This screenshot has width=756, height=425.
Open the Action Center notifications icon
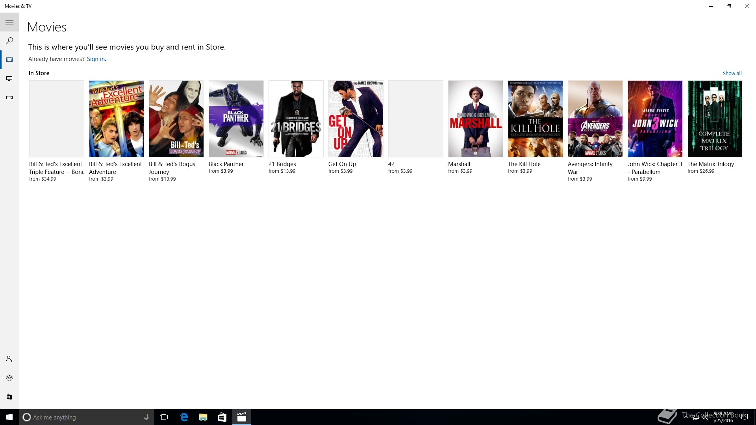[x=744, y=417]
